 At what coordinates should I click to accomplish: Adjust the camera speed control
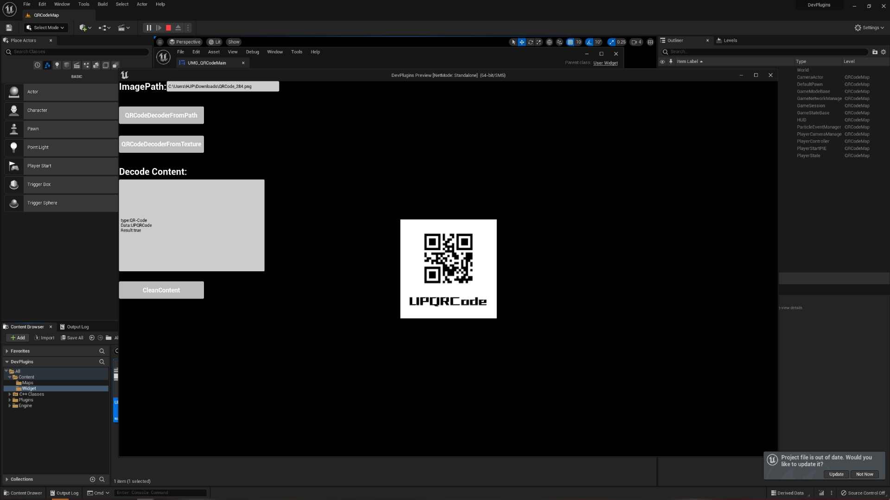pyautogui.click(x=636, y=42)
